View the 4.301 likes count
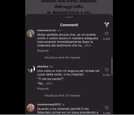 pyautogui.click(x=107, y=39)
